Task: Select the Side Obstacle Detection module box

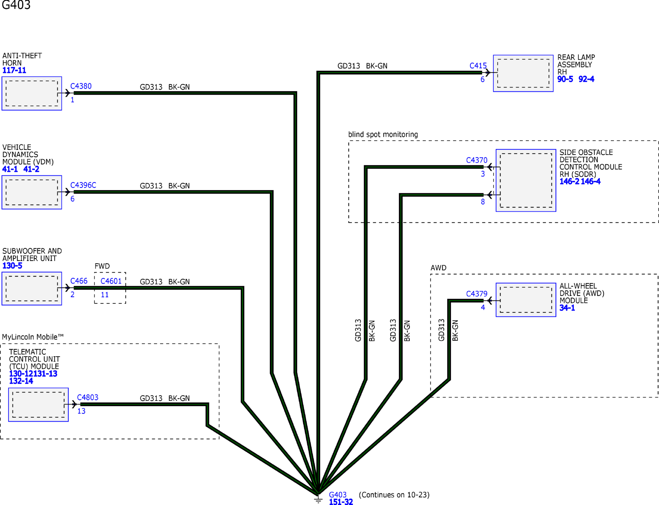Action: (526, 180)
